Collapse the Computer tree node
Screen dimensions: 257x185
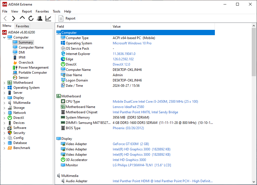click(4, 37)
